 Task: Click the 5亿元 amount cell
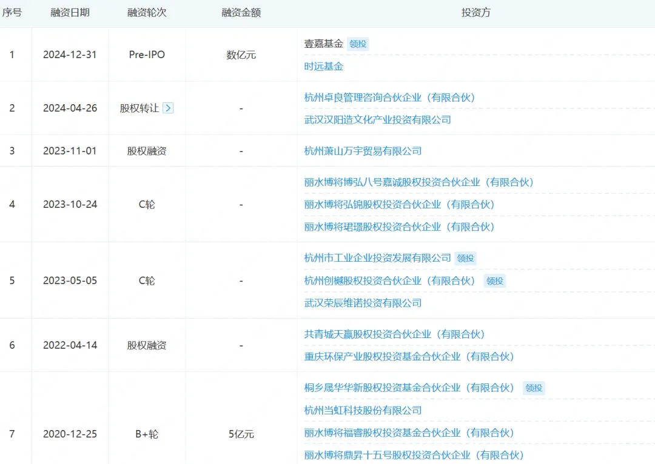pyautogui.click(x=241, y=434)
